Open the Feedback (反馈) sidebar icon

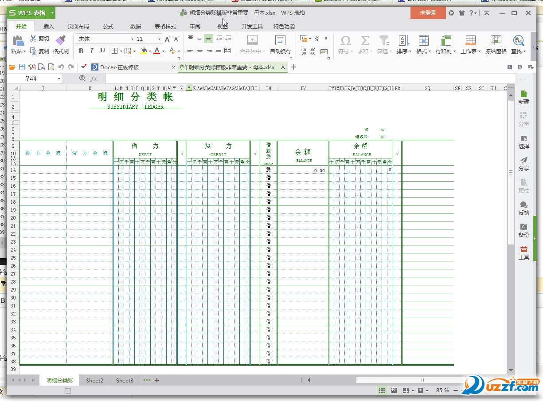point(524,205)
